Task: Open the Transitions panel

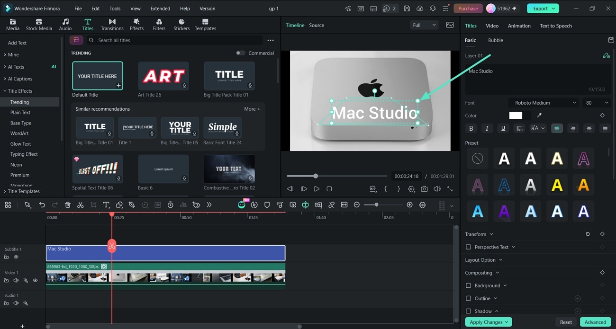Action: (112, 25)
